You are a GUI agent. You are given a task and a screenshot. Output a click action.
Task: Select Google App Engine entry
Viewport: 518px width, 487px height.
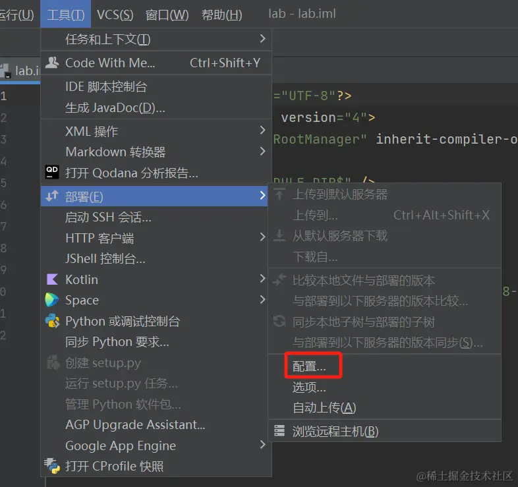point(156,445)
